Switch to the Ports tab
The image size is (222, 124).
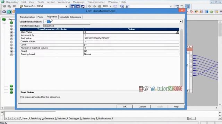pos(40,17)
